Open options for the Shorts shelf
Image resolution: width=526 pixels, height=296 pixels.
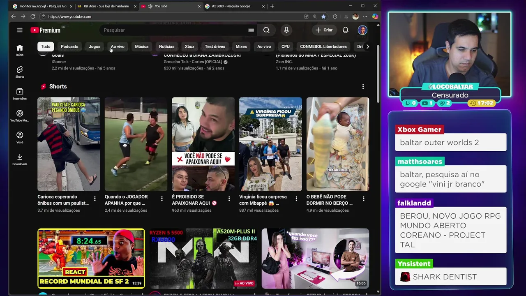pyautogui.click(x=363, y=86)
